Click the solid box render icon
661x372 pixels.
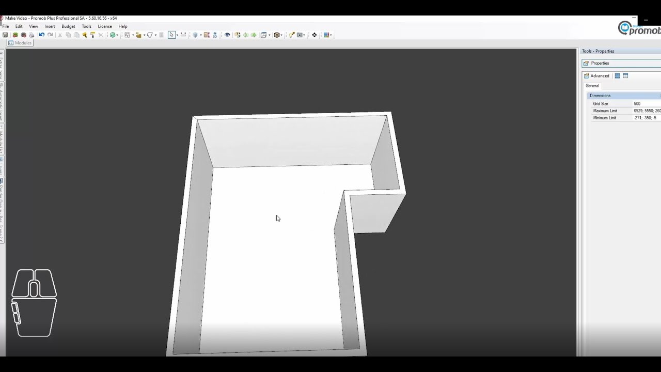(277, 35)
